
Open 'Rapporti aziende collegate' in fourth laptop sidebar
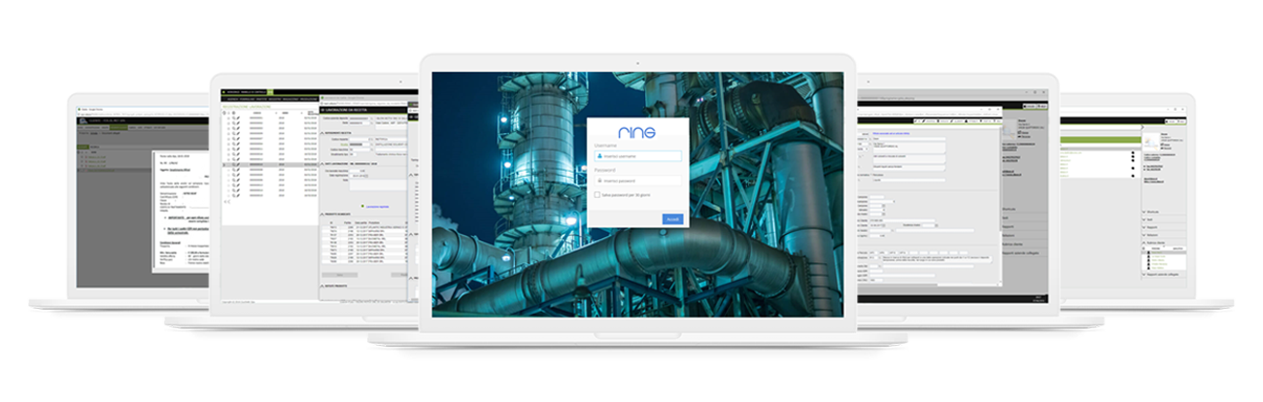pos(1024,252)
